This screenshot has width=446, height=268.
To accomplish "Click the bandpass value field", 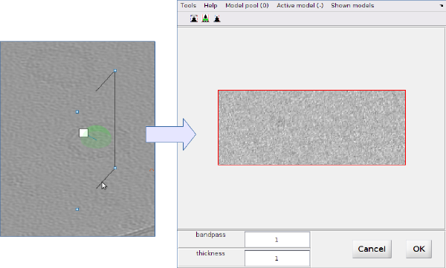I will (x=277, y=240).
